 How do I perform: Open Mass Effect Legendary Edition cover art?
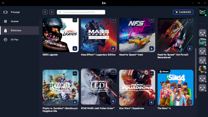click(99, 35)
